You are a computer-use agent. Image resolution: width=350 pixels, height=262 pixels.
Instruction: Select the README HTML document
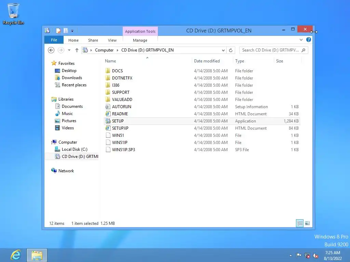[x=202, y=114]
